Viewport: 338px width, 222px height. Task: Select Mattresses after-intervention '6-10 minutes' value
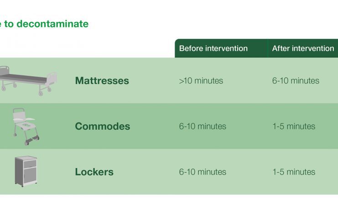click(296, 81)
